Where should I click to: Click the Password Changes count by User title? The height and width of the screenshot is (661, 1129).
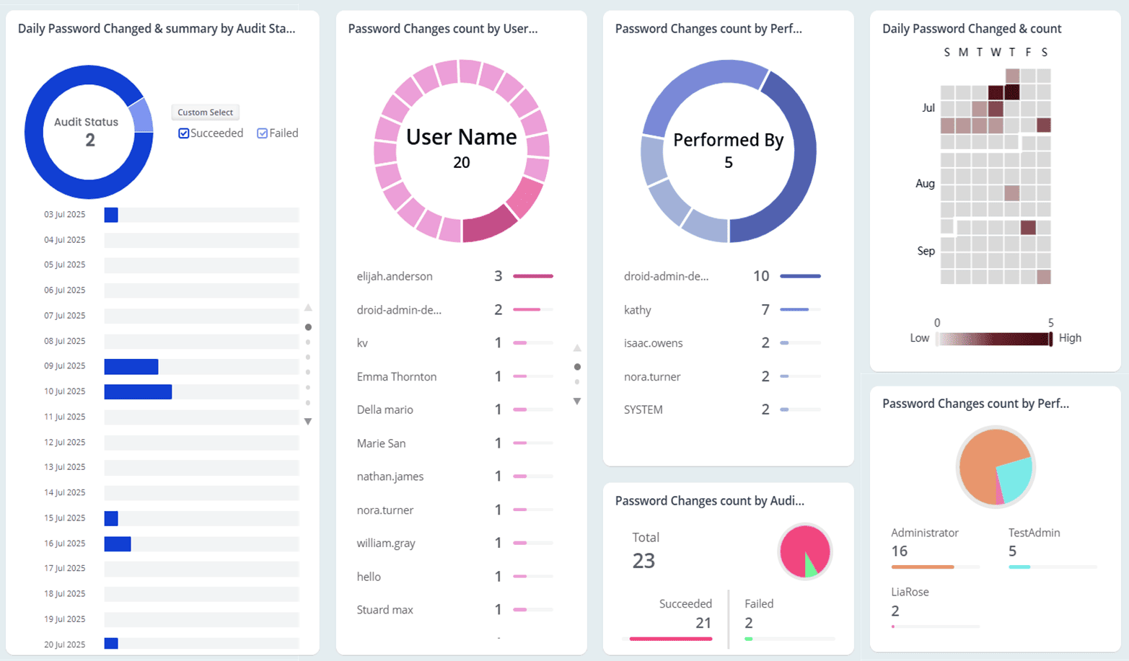tap(441, 29)
